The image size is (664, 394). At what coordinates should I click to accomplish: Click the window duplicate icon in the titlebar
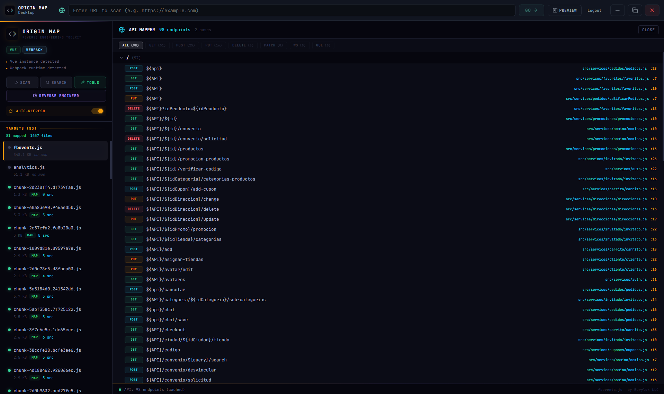[635, 10]
